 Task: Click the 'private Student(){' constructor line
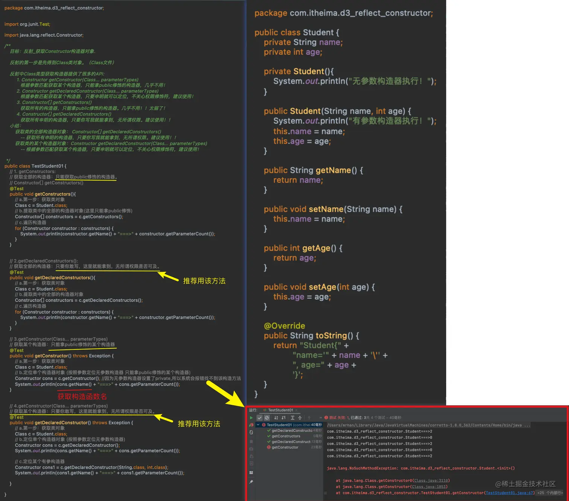[299, 71]
